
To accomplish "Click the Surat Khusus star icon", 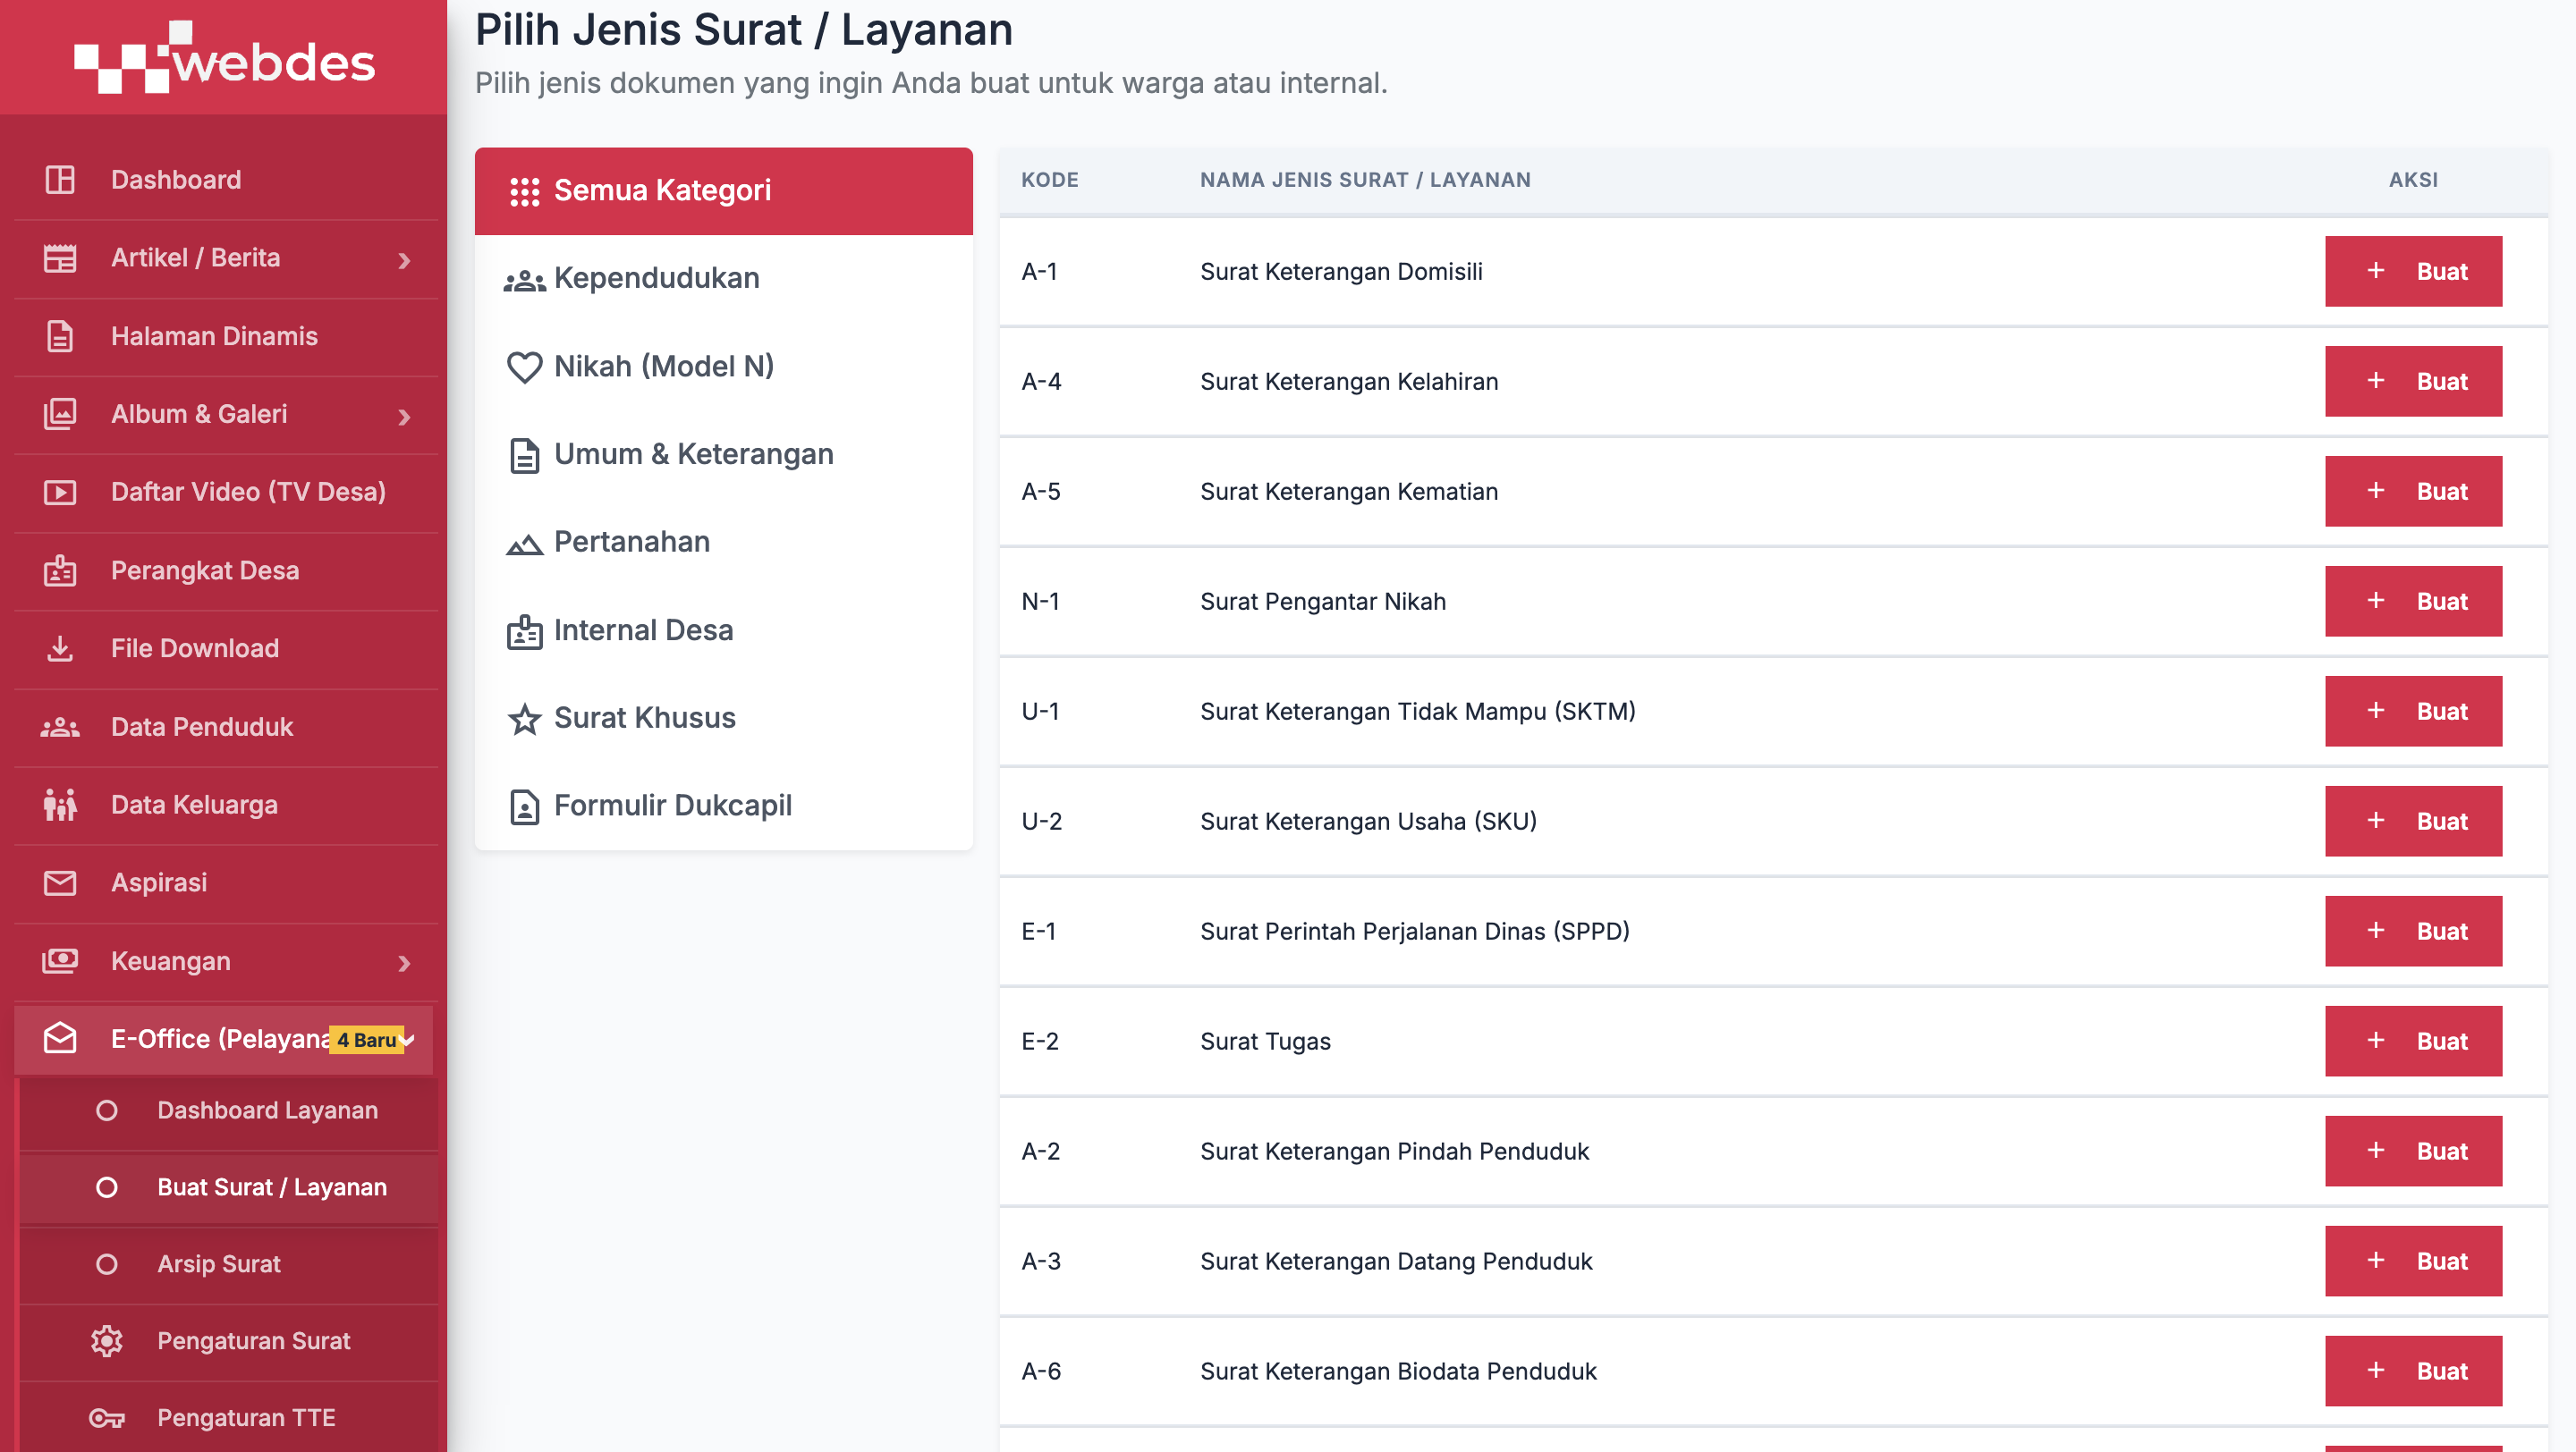I will point(524,719).
